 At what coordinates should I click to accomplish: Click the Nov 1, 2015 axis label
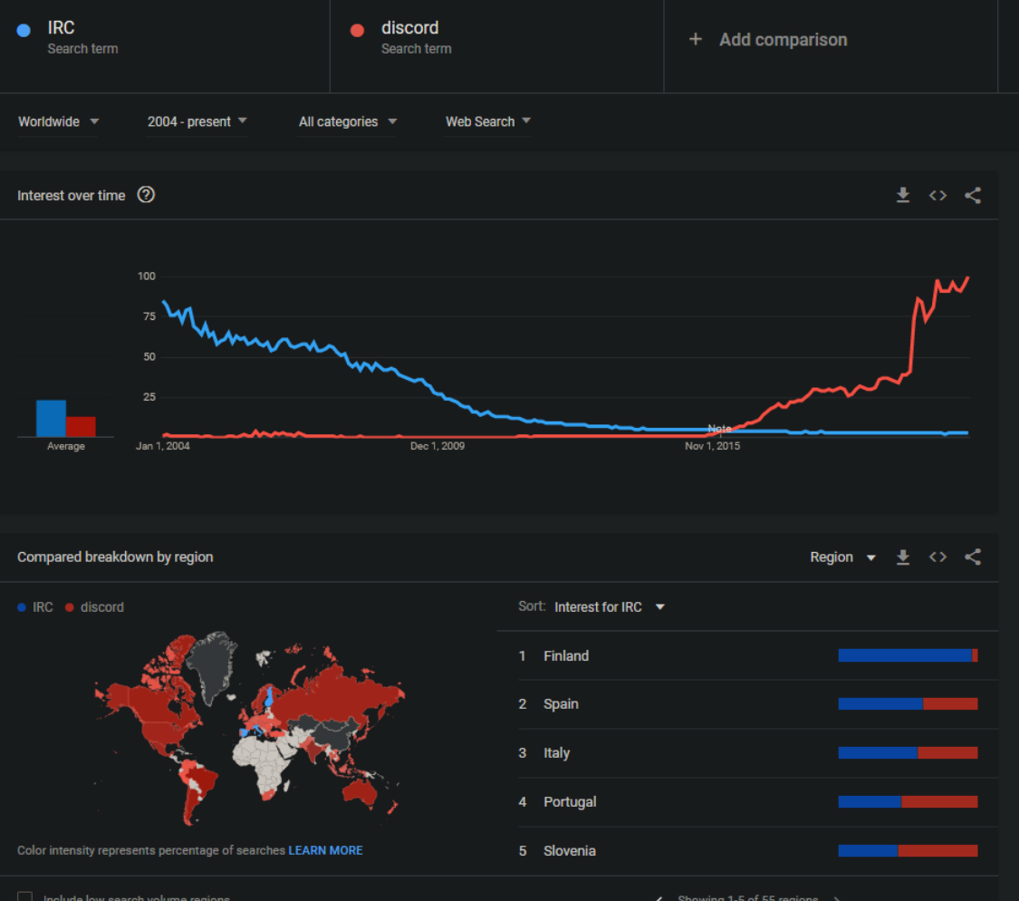pos(712,446)
